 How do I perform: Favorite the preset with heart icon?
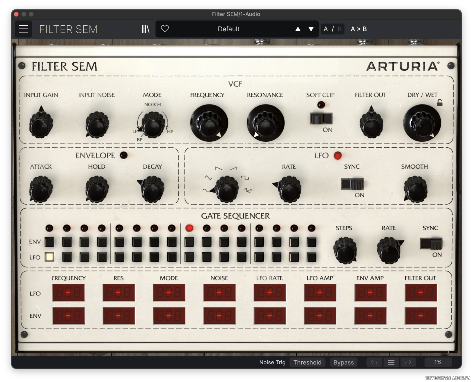pyautogui.click(x=165, y=29)
